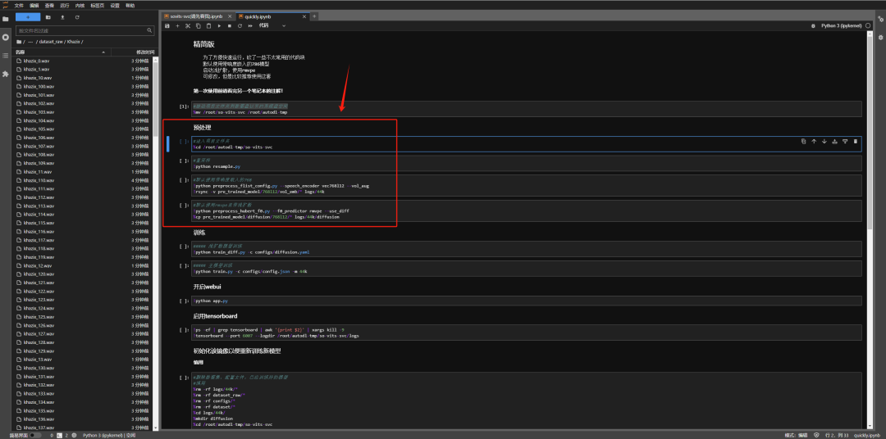Image resolution: width=886 pixels, height=439 pixels.
Task: Click the kernel status circle indicator
Action: (868, 26)
